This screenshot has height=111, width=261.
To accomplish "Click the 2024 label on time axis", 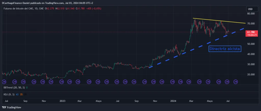I will [173, 101].
